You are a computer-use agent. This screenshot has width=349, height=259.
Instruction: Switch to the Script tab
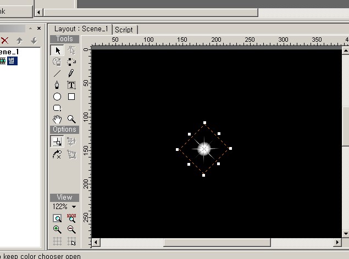[124, 30]
